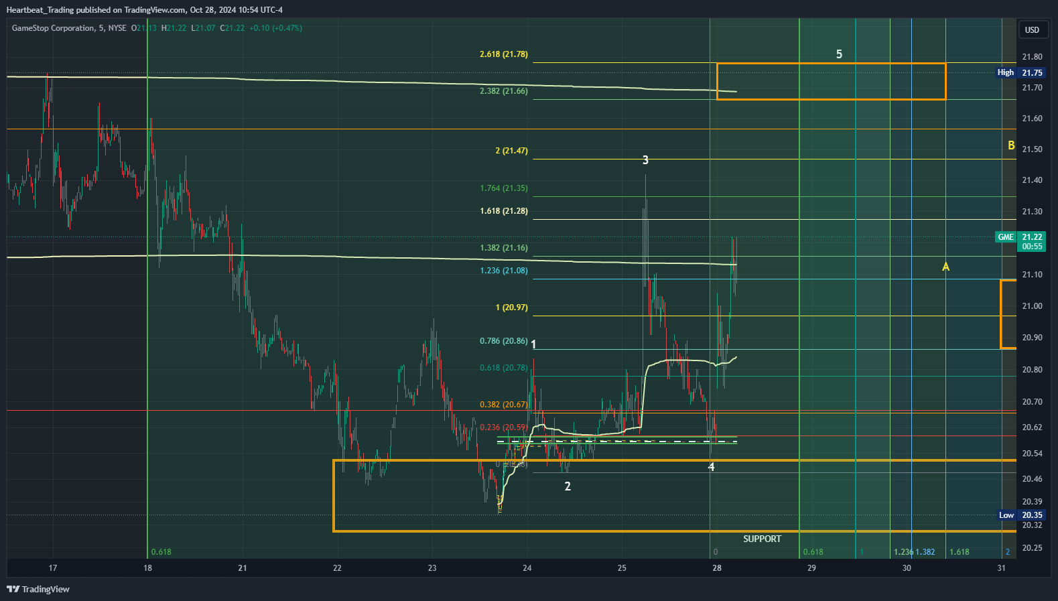The image size is (1058, 601).
Task: Select the 1.618 (21.28) Fibonacci label
Action: pyautogui.click(x=504, y=211)
